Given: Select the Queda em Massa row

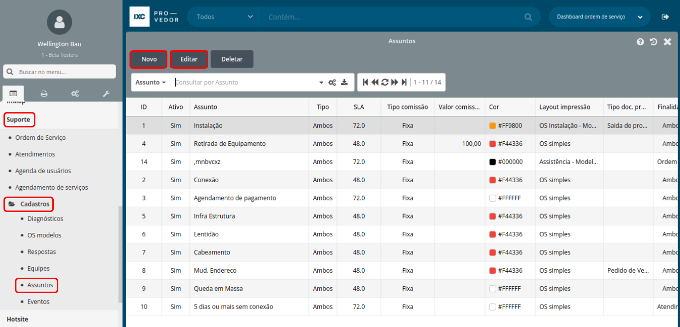Looking at the screenshot, I should tap(403, 289).
